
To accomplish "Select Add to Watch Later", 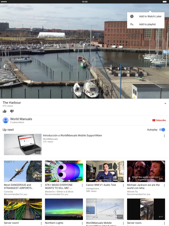I will pyautogui.click(x=146, y=16).
